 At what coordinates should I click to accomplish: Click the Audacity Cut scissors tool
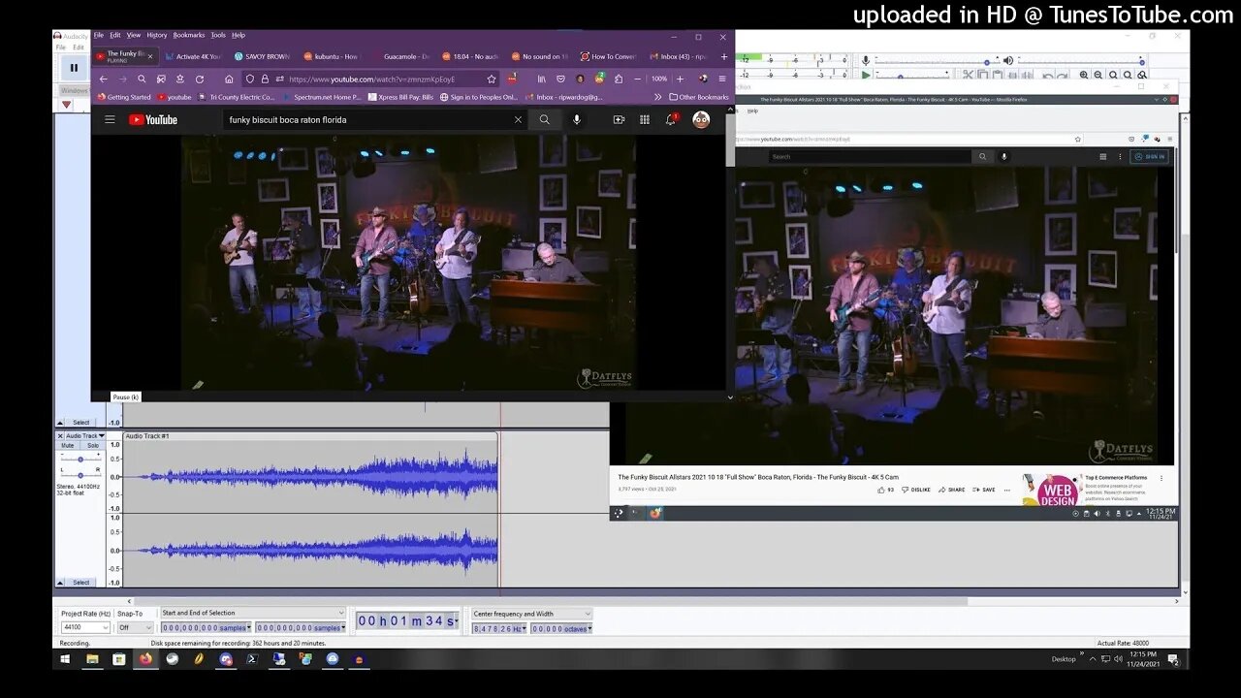[x=968, y=75]
